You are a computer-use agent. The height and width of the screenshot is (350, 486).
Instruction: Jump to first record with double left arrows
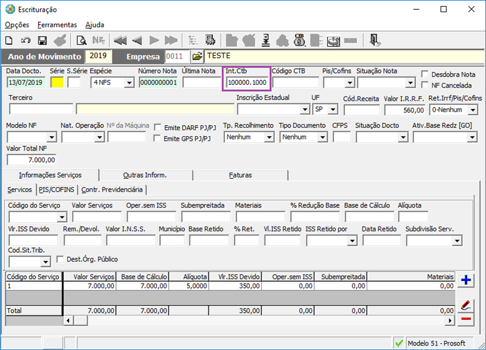[x=120, y=40]
